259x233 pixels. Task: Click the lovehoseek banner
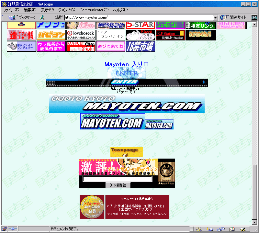coord(81,35)
